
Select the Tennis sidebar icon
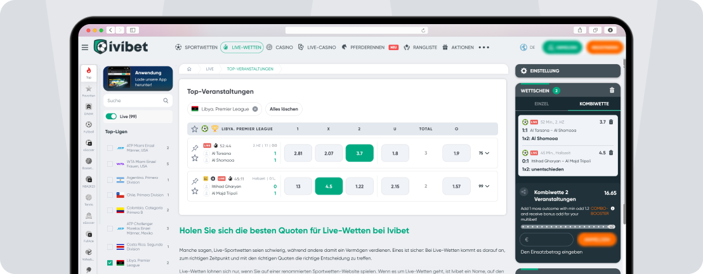pos(89,200)
